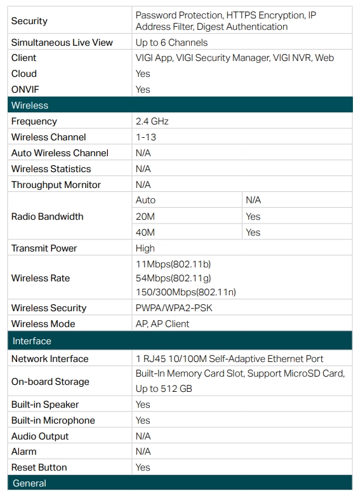Screen dimensions: 358x496
Task: Select the Frequency 2.4 GHz value
Action: point(152,121)
